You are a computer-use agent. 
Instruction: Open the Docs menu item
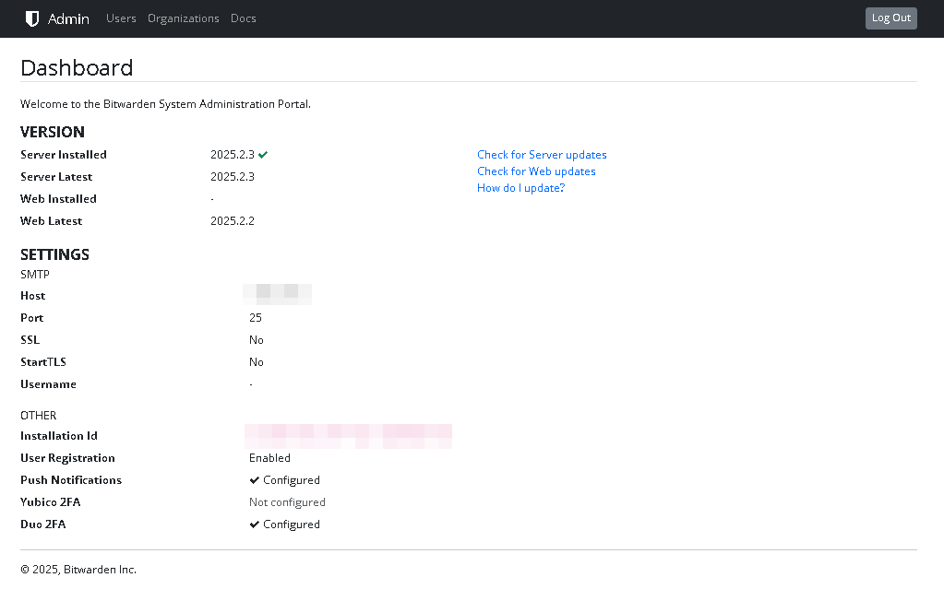coord(244,18)
